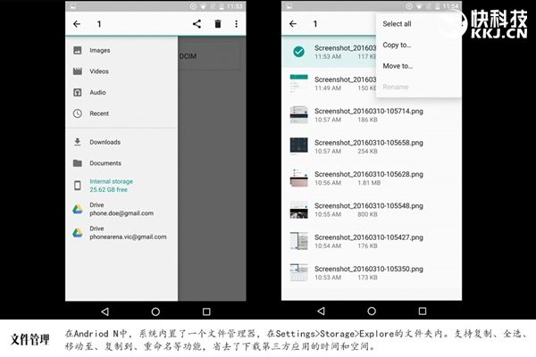This screenshot has width=536, height=357.
Task: Tap back arrow in left phone toolbar
Action: pos(78,24)
